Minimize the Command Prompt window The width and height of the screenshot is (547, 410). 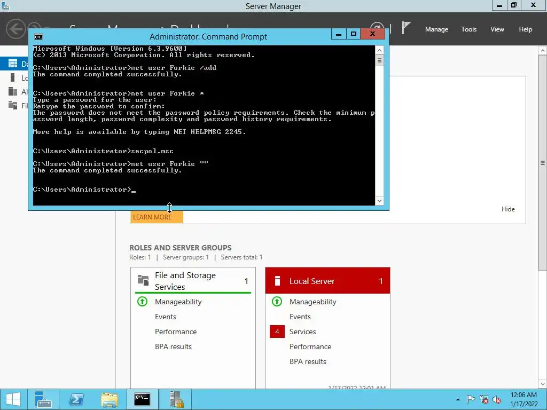point(338,34)
